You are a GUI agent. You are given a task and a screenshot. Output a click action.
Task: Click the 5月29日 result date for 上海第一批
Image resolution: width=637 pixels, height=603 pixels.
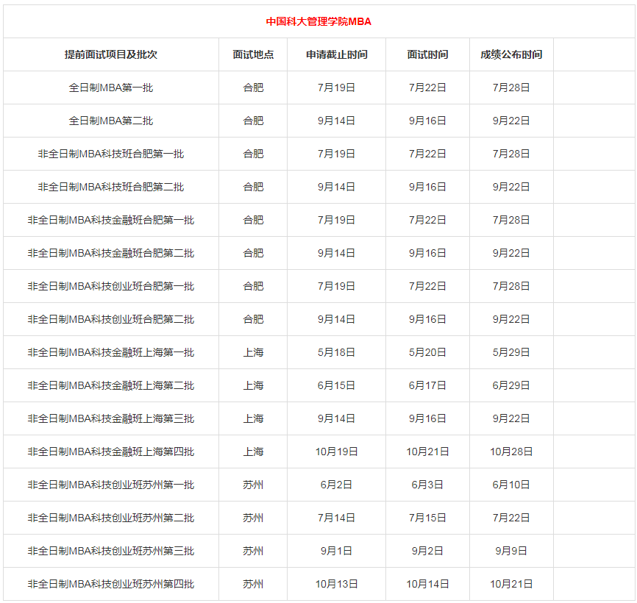511,352
